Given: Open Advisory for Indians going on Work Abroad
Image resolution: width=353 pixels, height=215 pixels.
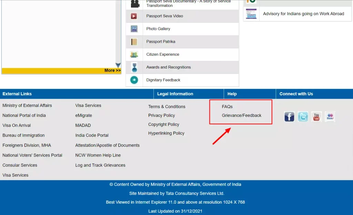Looking at the screenshot, I should tap(303, 14).
